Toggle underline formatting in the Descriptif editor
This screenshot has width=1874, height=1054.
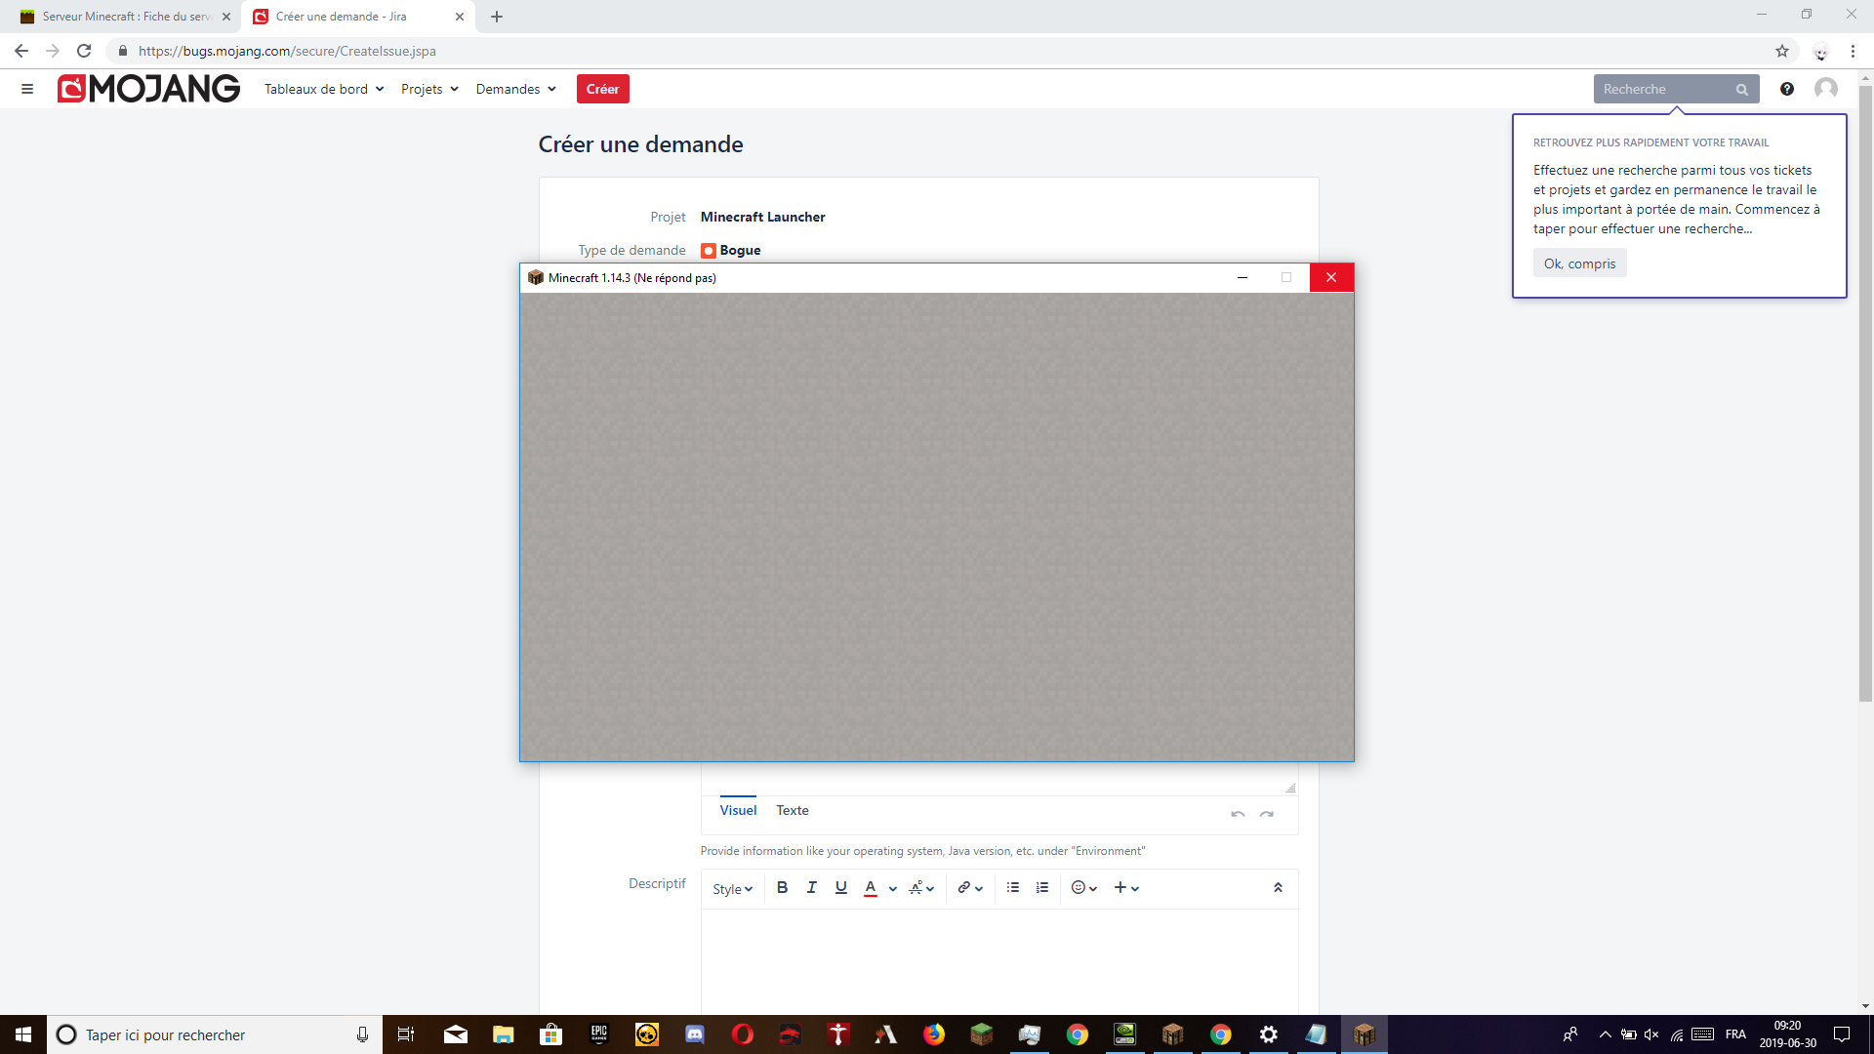(x=840, y=887)
